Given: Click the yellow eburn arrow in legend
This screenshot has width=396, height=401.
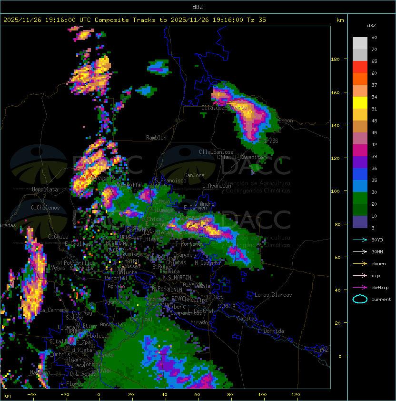Looking at the screenshot, I should (x=360, y=263).
